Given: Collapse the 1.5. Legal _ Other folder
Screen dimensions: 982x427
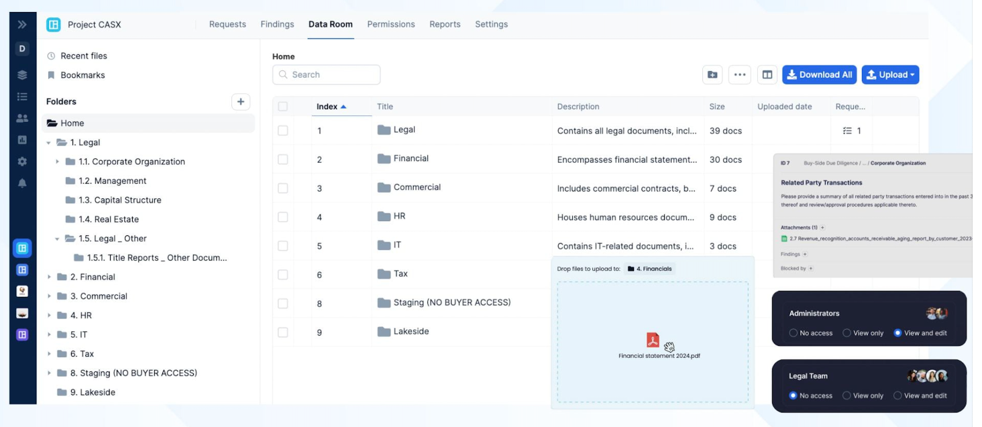Looking at the screenshot, I should (58, 239).
